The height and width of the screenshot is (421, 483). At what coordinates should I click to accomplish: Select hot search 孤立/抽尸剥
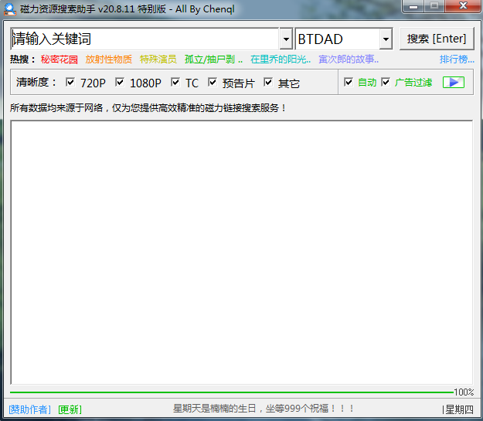click(x=213, y=59)
